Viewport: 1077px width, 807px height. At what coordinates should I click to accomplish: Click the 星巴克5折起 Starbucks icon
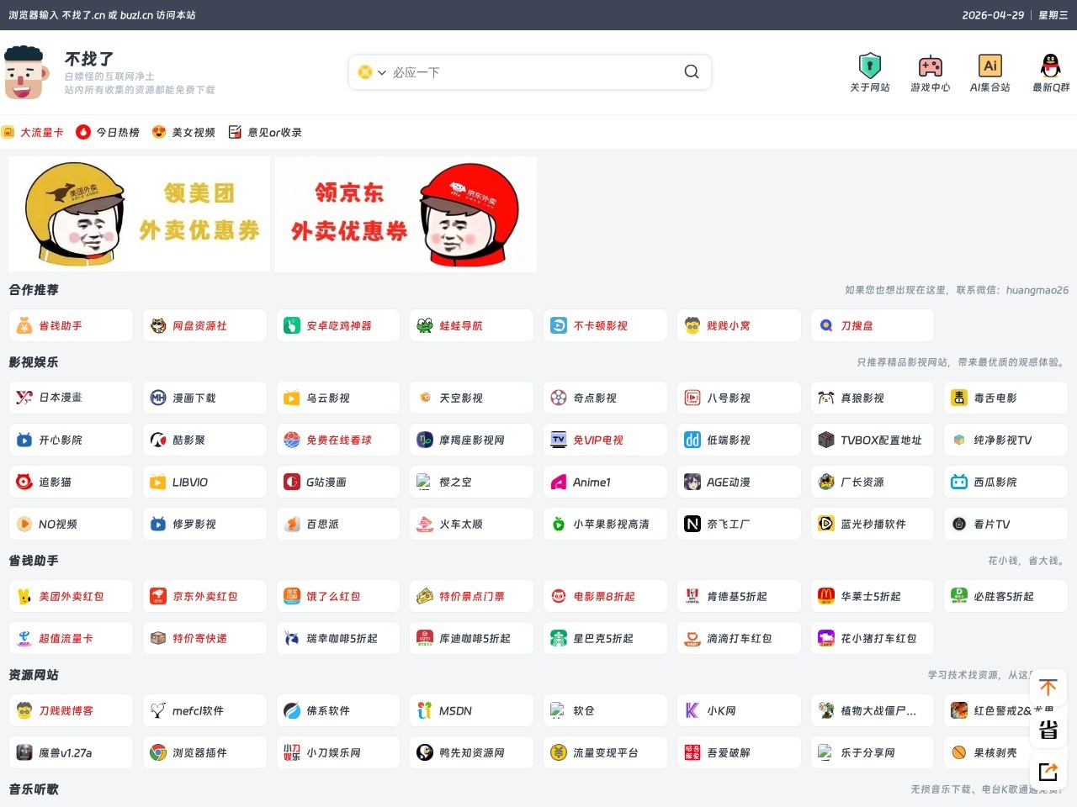coord(559,639)
